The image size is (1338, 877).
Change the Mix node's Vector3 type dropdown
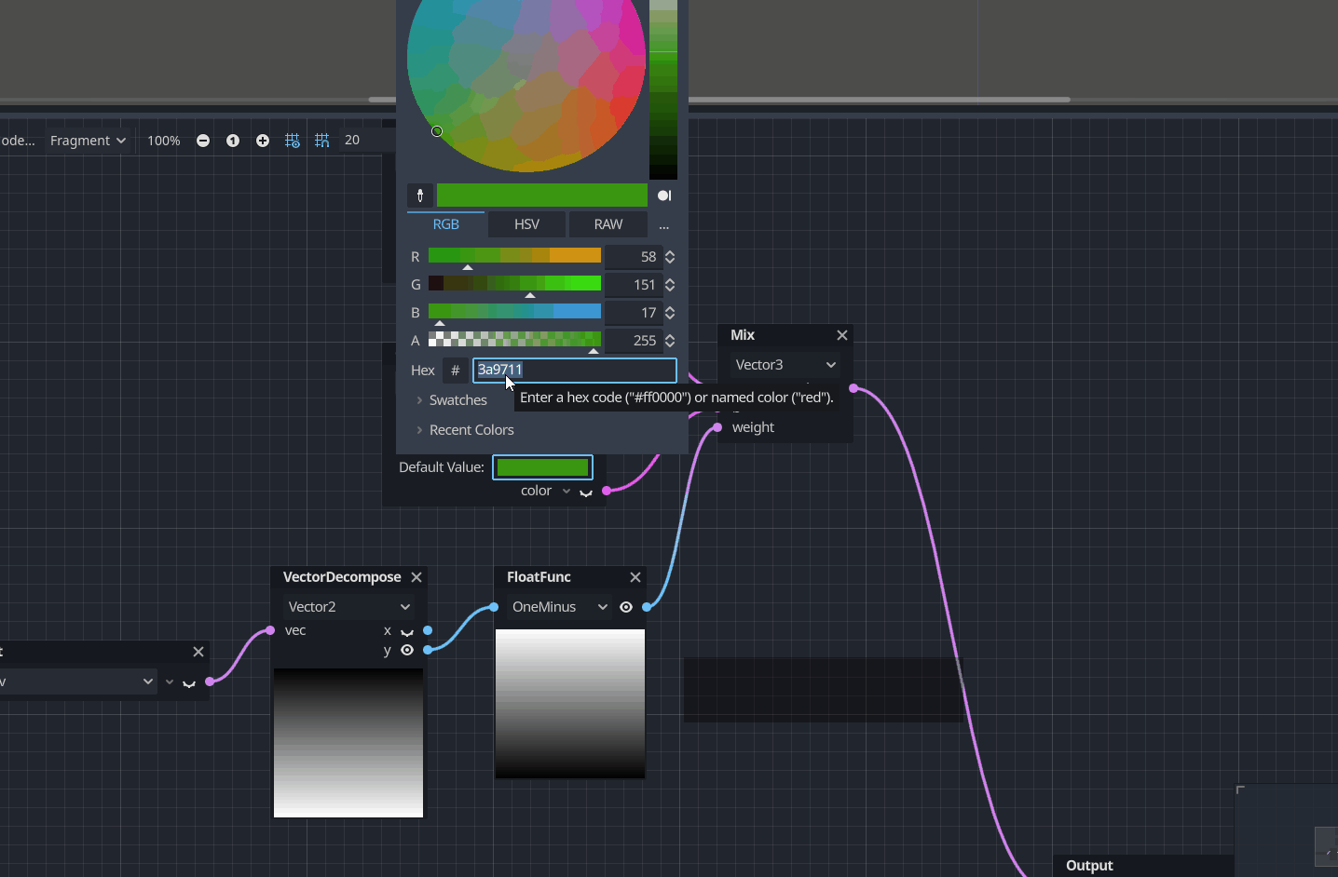(x=783, y=364)
